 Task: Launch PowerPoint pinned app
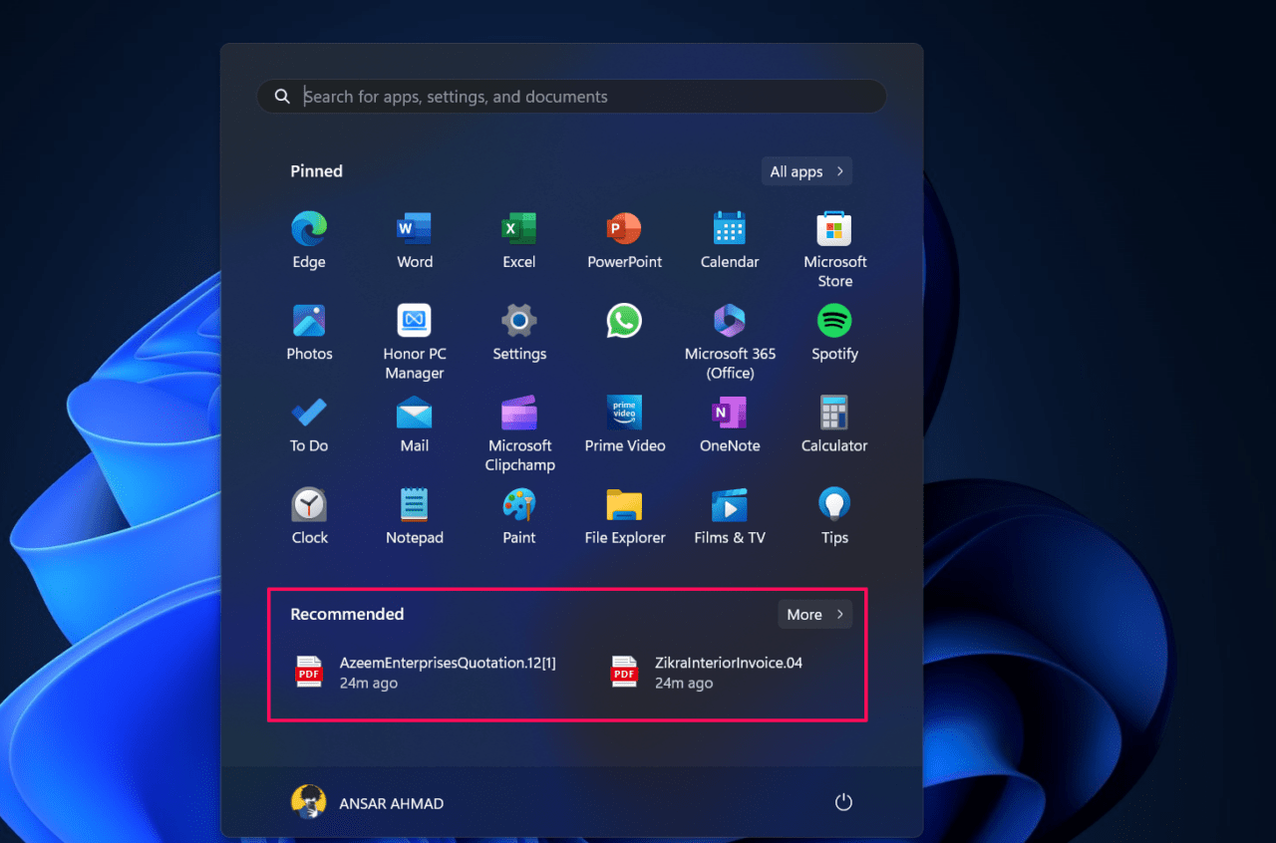point(624,229)
